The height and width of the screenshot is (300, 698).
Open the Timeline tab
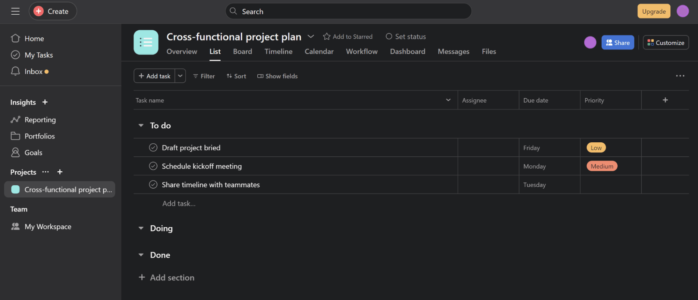coord(278,52)
